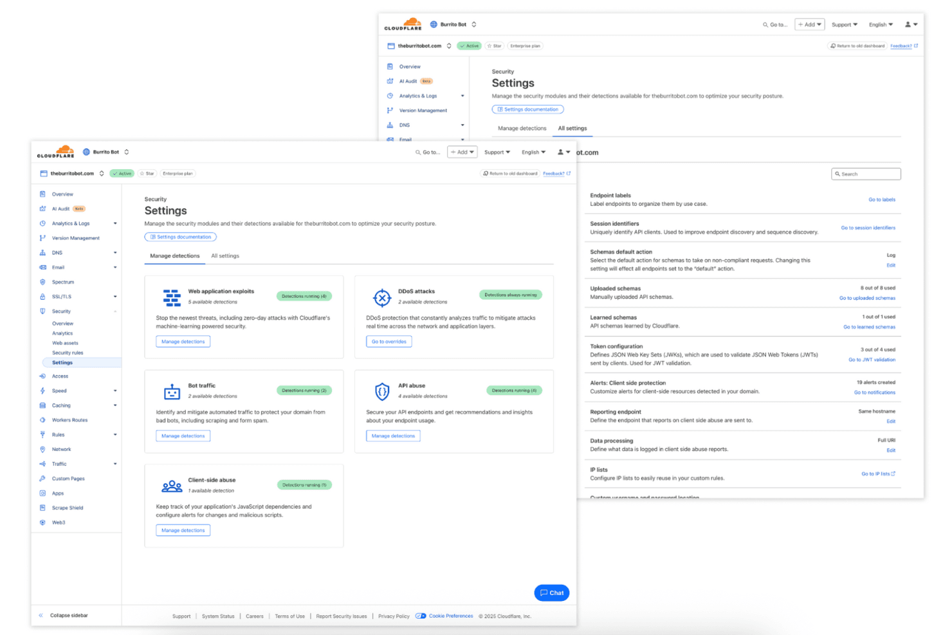This screenshot has width=952, height=635.
Task: Click the Go to session identifiers link
Action: [x=868, y=228]
